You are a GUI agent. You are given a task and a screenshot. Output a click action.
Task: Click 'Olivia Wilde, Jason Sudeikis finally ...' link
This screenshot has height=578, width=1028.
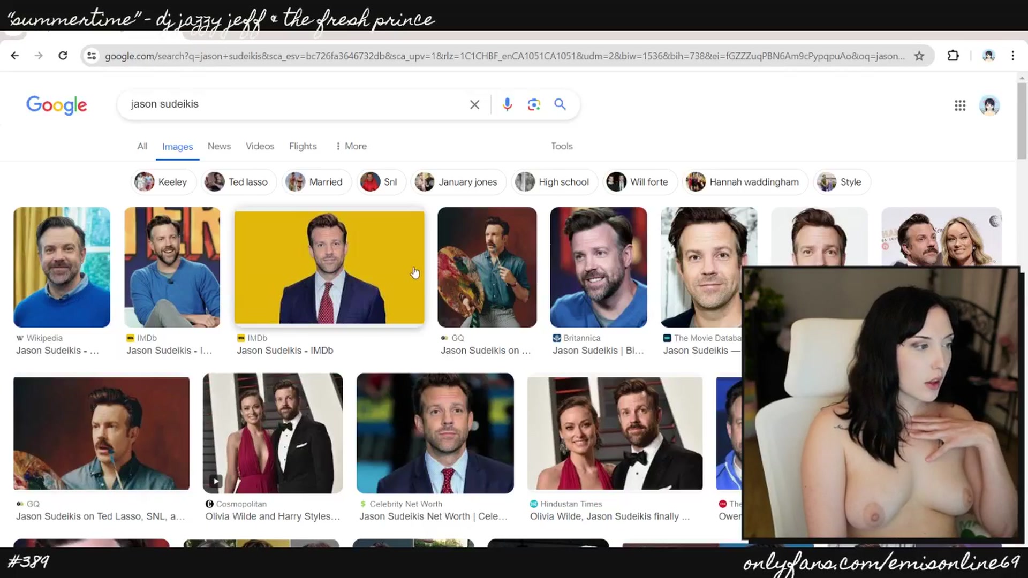(610, 516)
